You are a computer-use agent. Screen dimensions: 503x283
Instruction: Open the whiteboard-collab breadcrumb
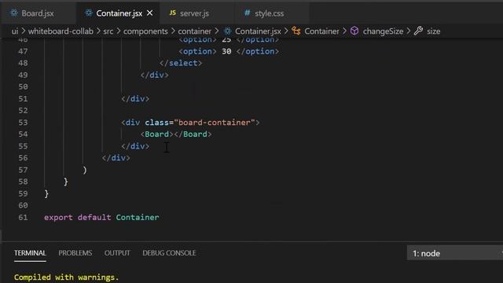[x=61, y=31]
